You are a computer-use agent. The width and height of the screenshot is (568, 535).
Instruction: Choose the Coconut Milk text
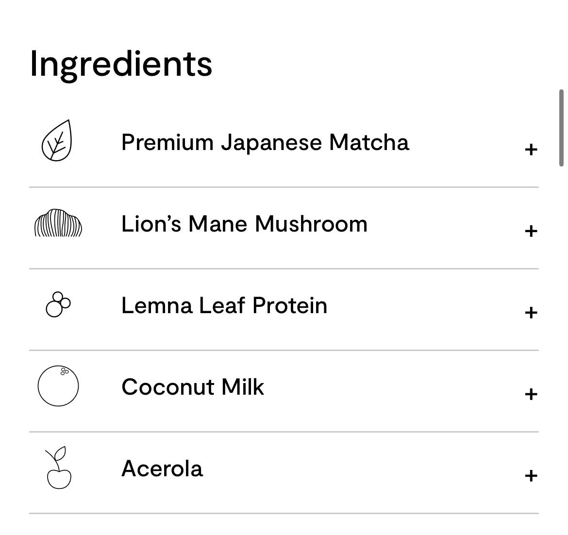pos(193,387)
